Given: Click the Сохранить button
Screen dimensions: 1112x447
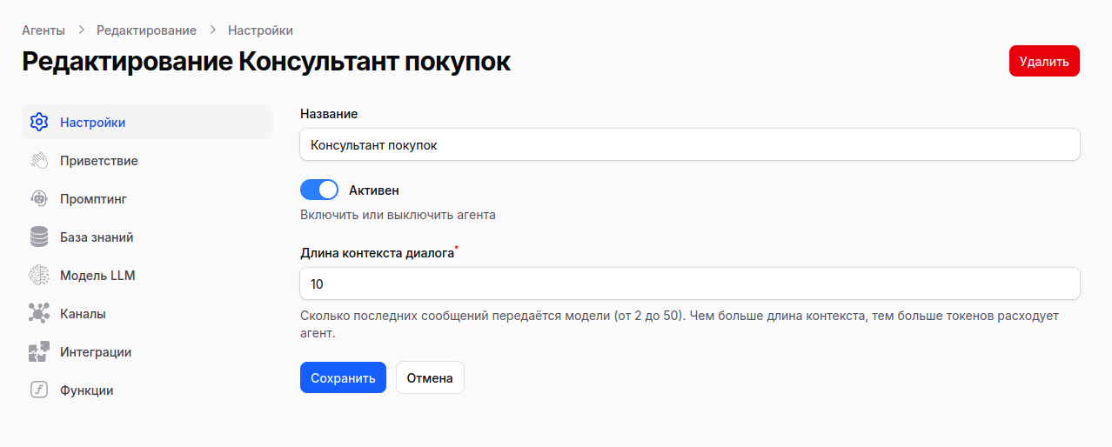Looking at the screenshot, I should (x=343, y=377).
